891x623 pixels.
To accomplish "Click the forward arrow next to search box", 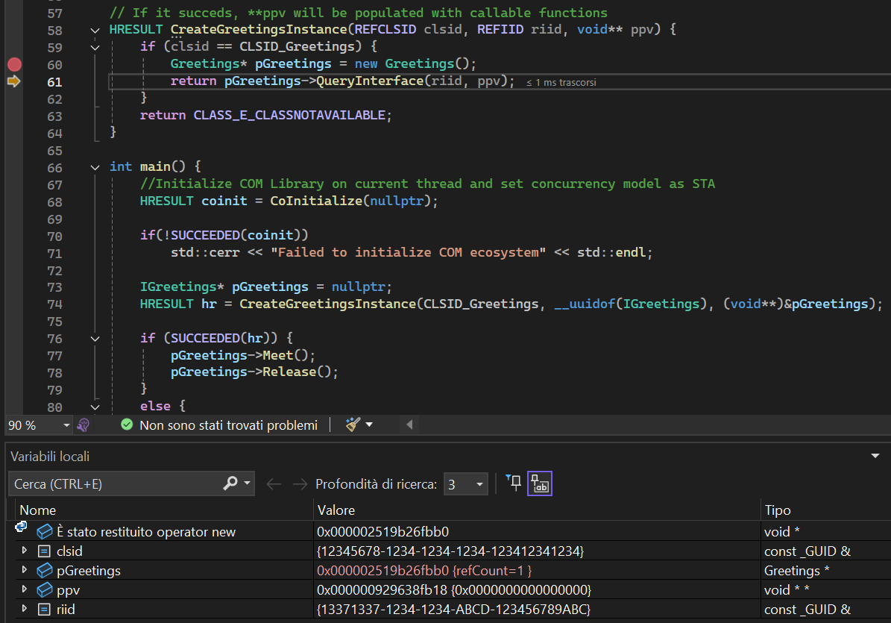I will click(300, 484).
